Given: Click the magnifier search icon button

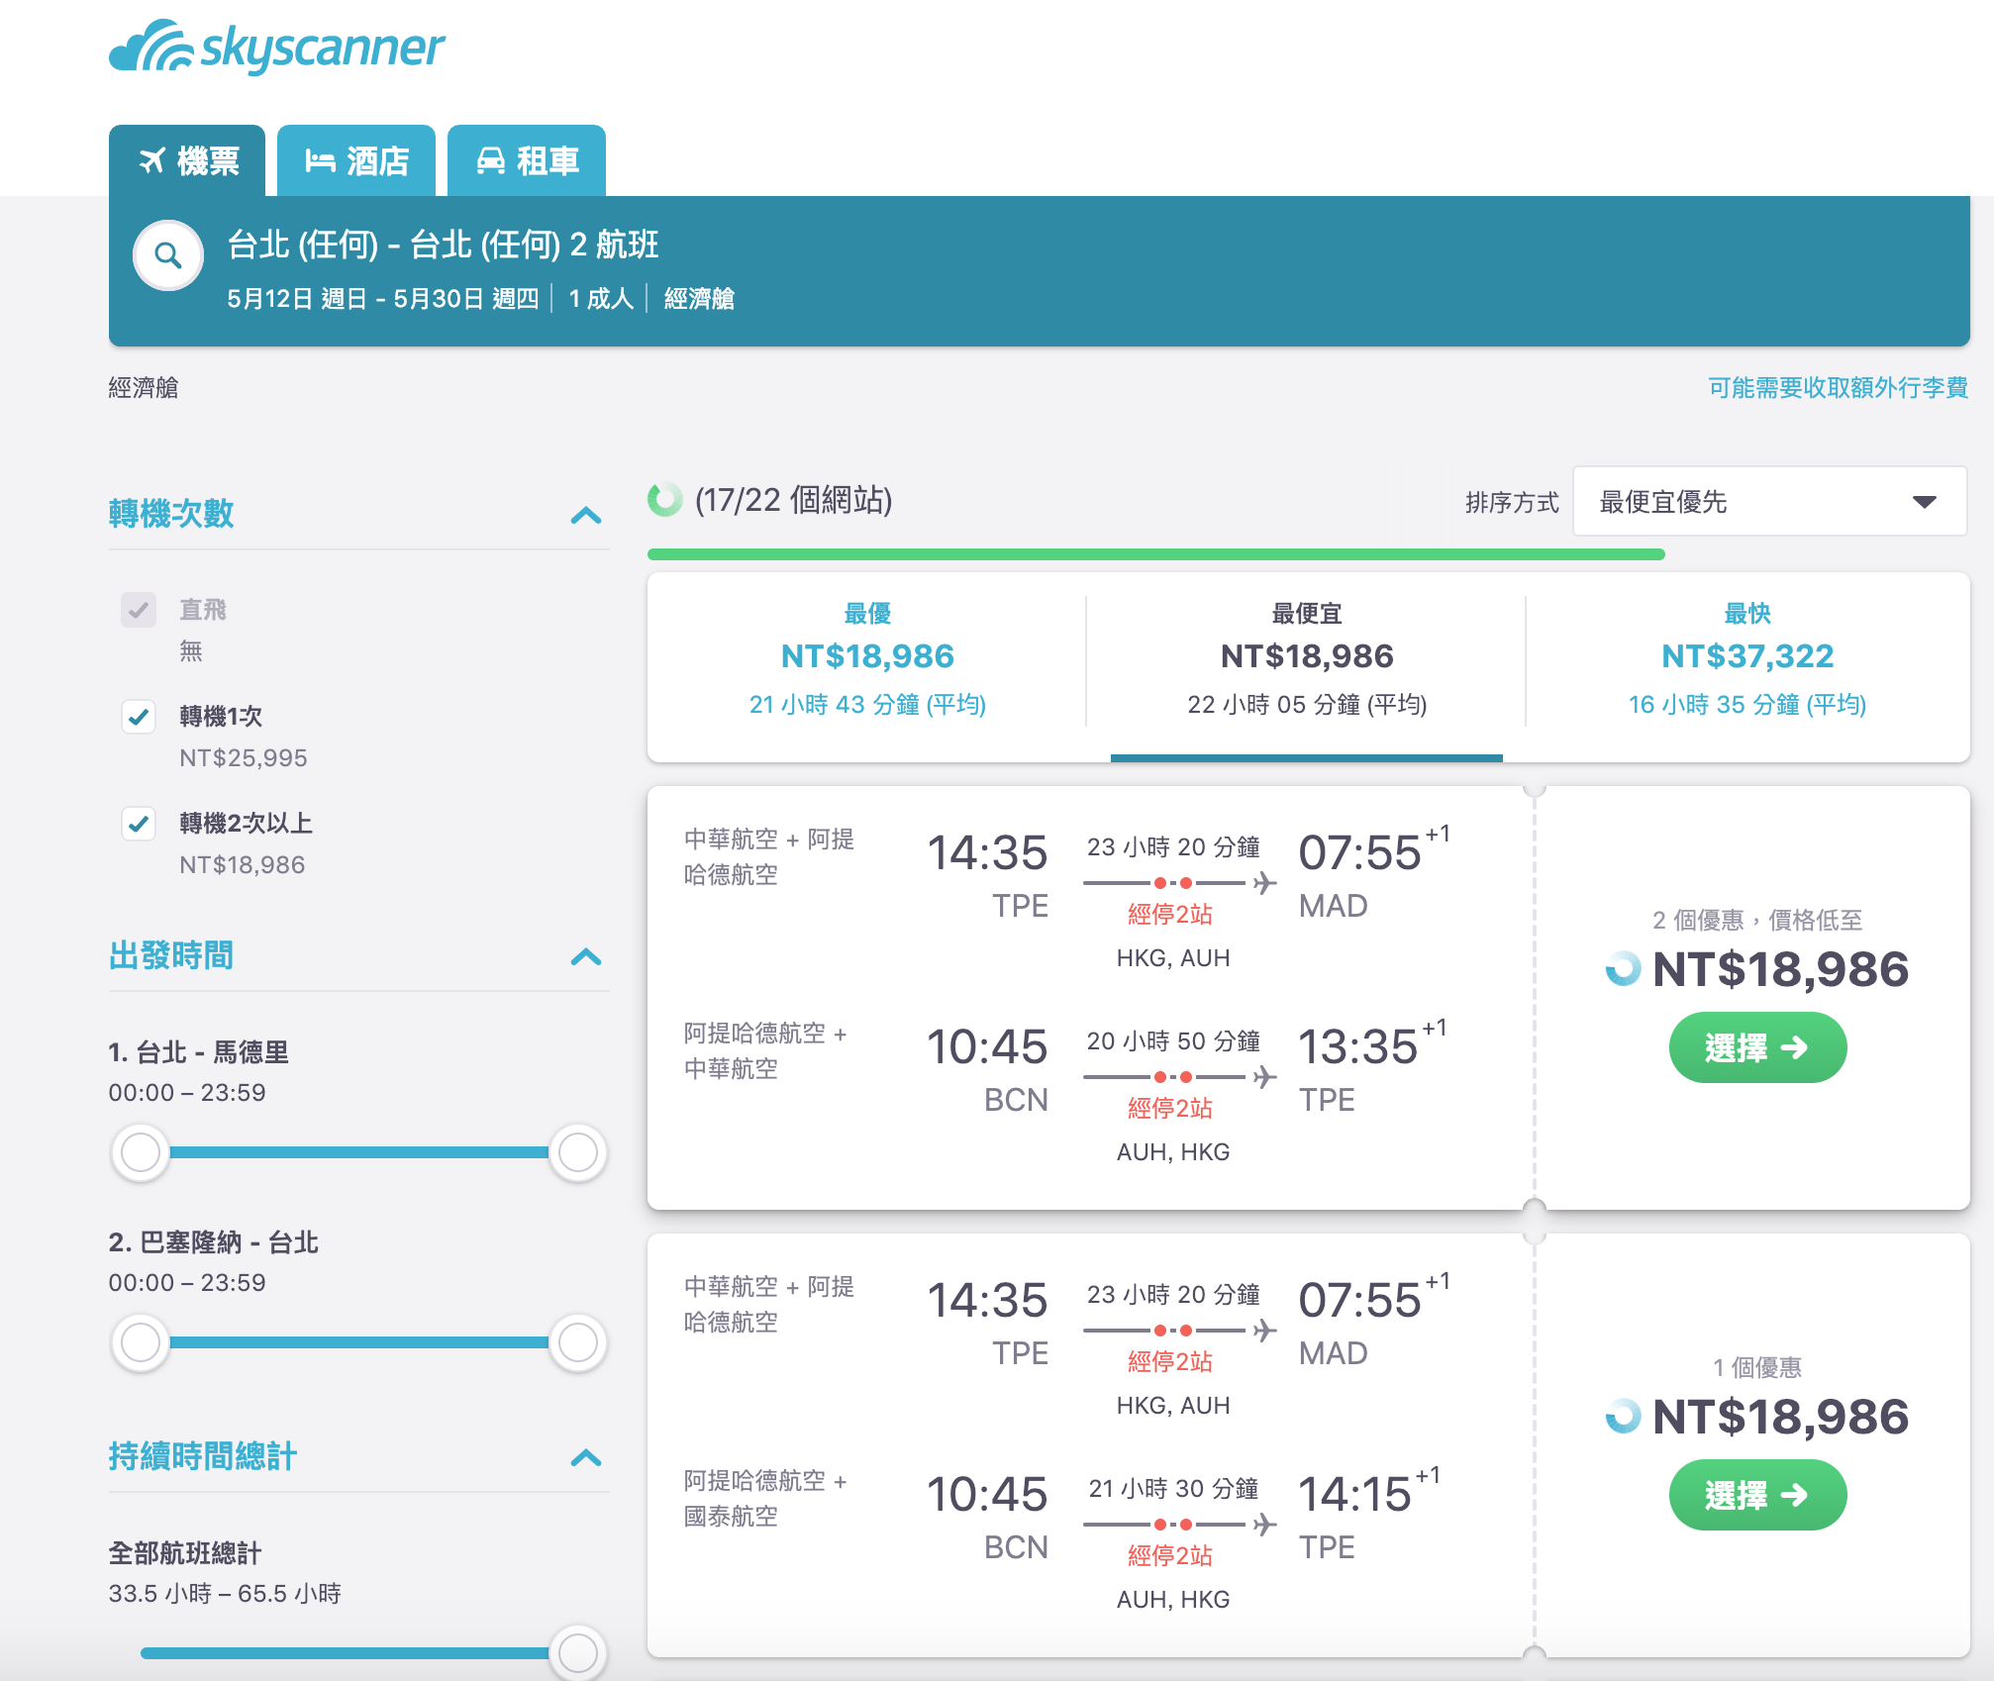Looking at the screenshot, I should tap(168, 255).
